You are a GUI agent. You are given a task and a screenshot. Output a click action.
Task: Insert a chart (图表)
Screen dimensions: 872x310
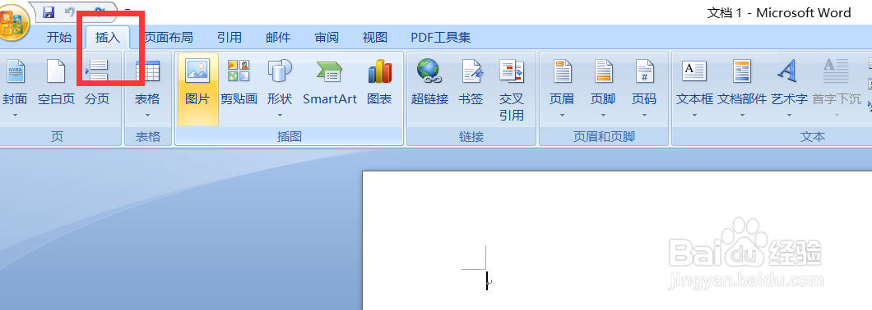pos(379,83)
